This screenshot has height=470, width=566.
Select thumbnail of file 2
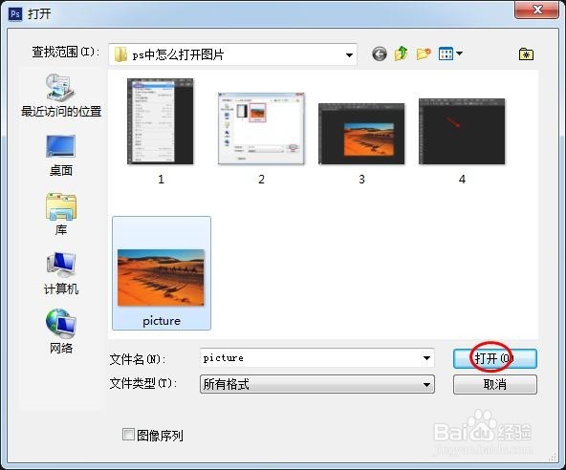[x=261, y=128]
